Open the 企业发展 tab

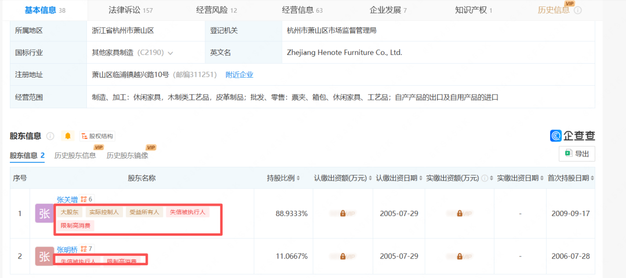pos(388,10)
